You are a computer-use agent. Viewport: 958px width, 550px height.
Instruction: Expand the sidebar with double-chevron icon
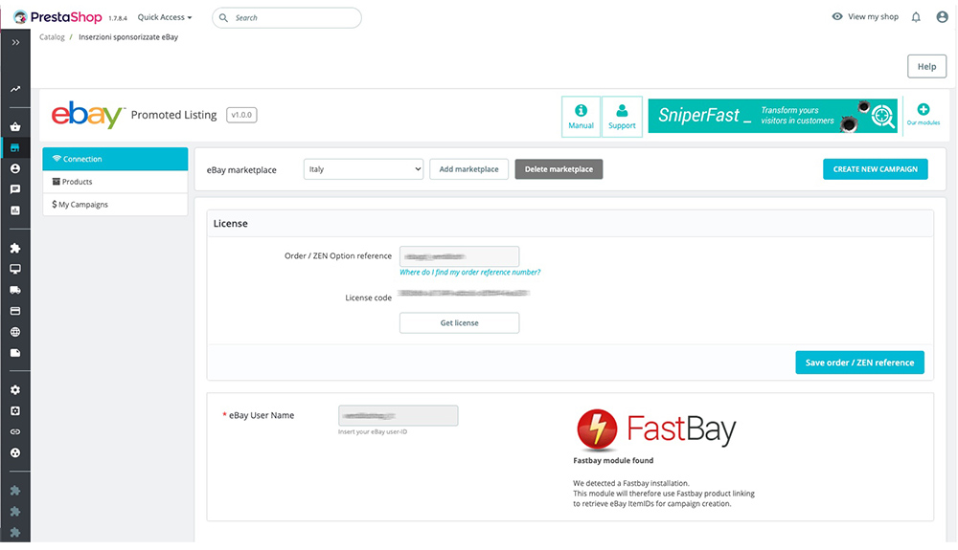(x=16, y=42)
